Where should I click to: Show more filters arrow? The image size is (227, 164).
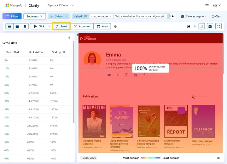tap(173, 16)
